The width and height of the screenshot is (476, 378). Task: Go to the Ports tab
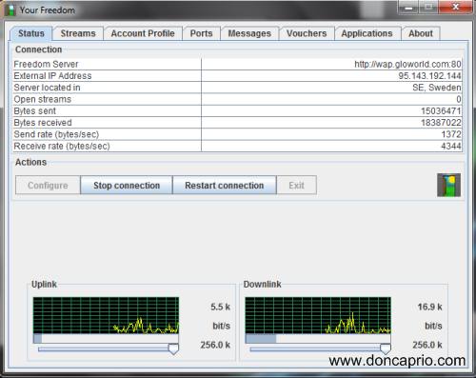(x=201, y=33)
